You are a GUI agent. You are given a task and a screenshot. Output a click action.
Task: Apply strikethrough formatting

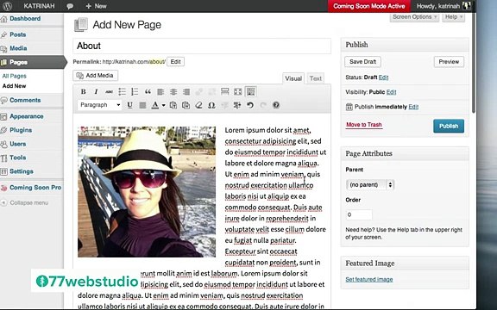pyautogui.click(x=109, y=92)
